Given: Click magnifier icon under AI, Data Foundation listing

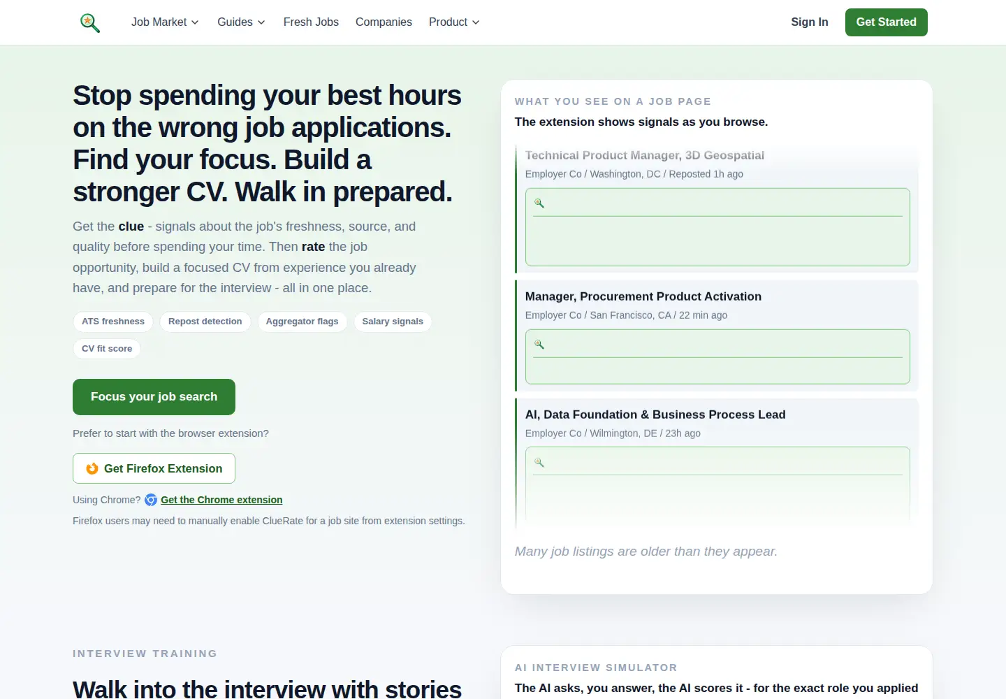Looking at the screenshot, I should [539, 462].
